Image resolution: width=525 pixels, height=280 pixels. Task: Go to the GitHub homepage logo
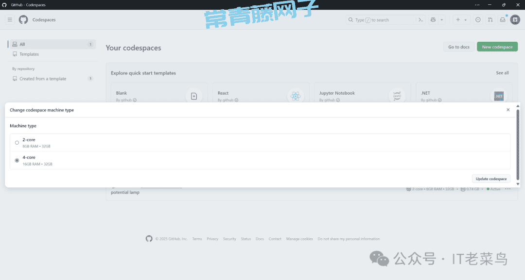[23, 20]
